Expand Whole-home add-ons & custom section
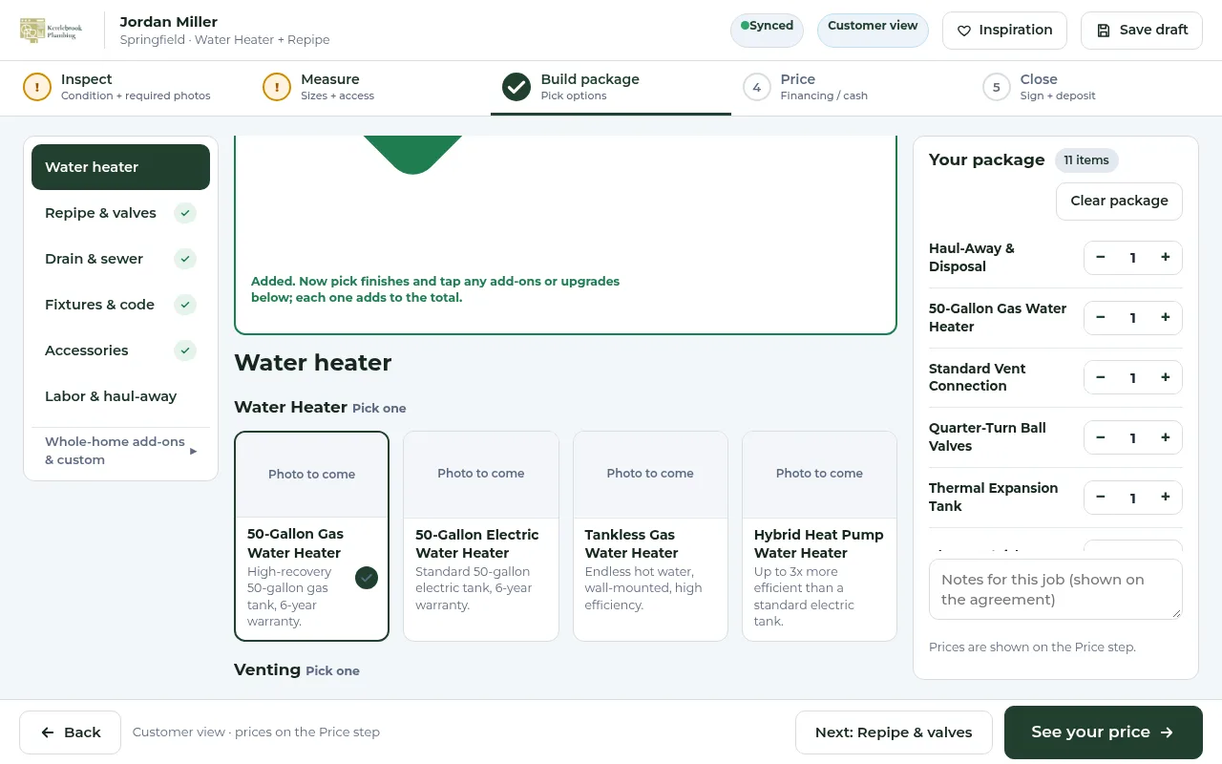The width and height of the screenshot is (1222, 764). [x=120, y=451]
